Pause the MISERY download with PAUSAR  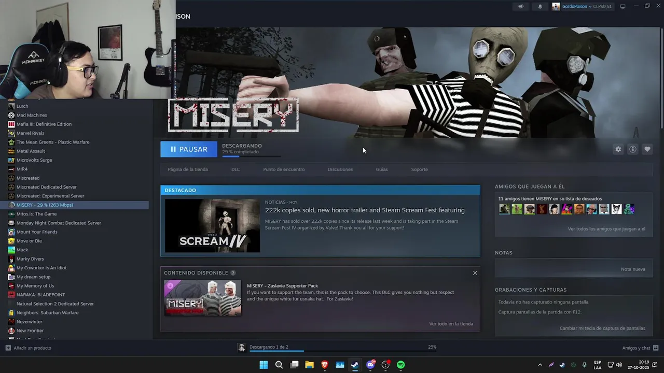pyautogui.click(x=189, y=149)
